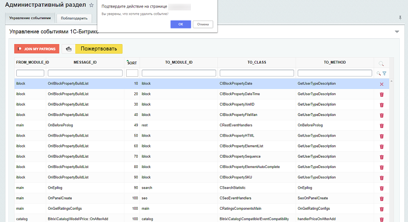Click the funnel filter icon in the filter row
This screenshot has height=222, width=408.
[x=384, y=73]
